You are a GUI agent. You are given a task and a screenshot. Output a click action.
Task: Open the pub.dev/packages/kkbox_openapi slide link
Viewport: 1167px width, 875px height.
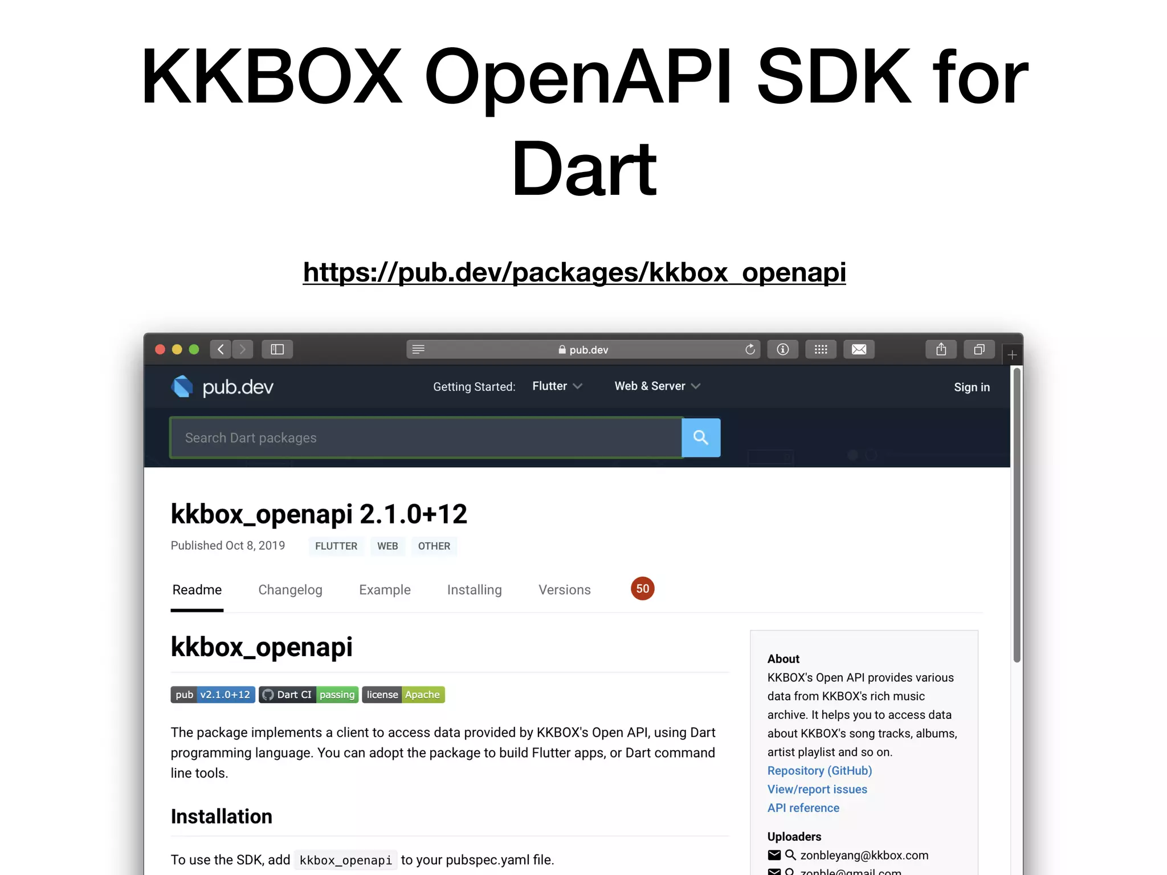574,272
